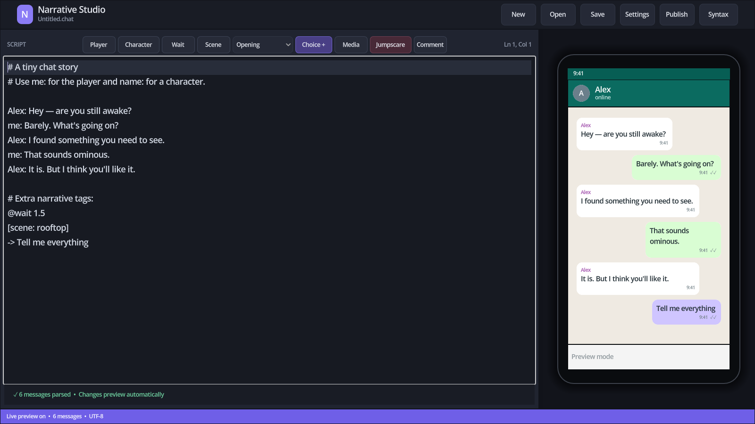Click the 'I found something you need to see.' bubble
This screenshot has width=755, height=424.
[638, 201]
